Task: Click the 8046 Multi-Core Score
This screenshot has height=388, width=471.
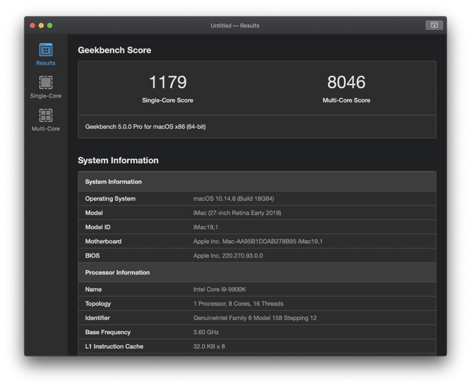Action: [x=346, y=82]
